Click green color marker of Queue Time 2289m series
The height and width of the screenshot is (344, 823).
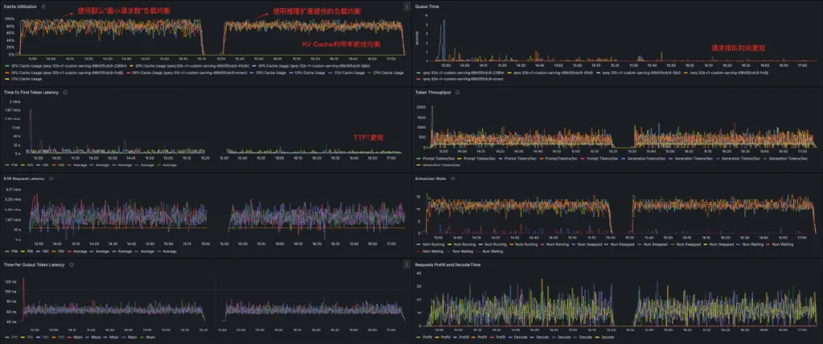418,72
